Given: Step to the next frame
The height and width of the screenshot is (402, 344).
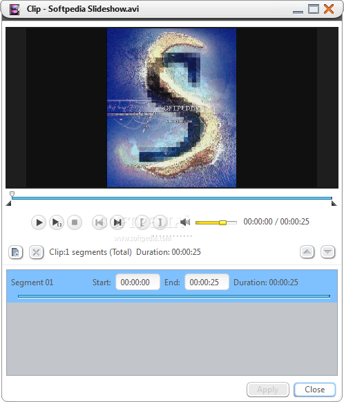Looking at the screenshot, I should (x=117, y=222).
